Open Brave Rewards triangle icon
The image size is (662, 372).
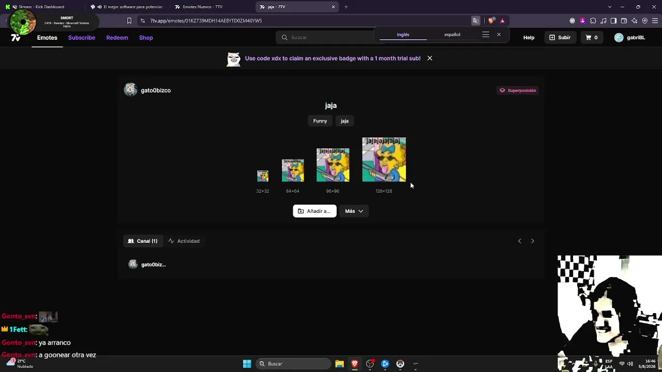(502, 21)
